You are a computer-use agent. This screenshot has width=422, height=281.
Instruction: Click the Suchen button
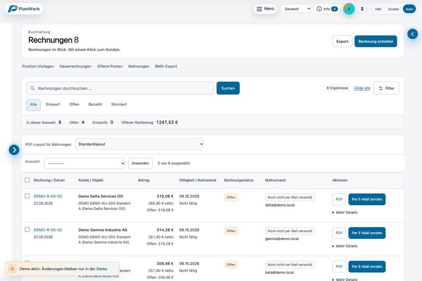[228, 88]
